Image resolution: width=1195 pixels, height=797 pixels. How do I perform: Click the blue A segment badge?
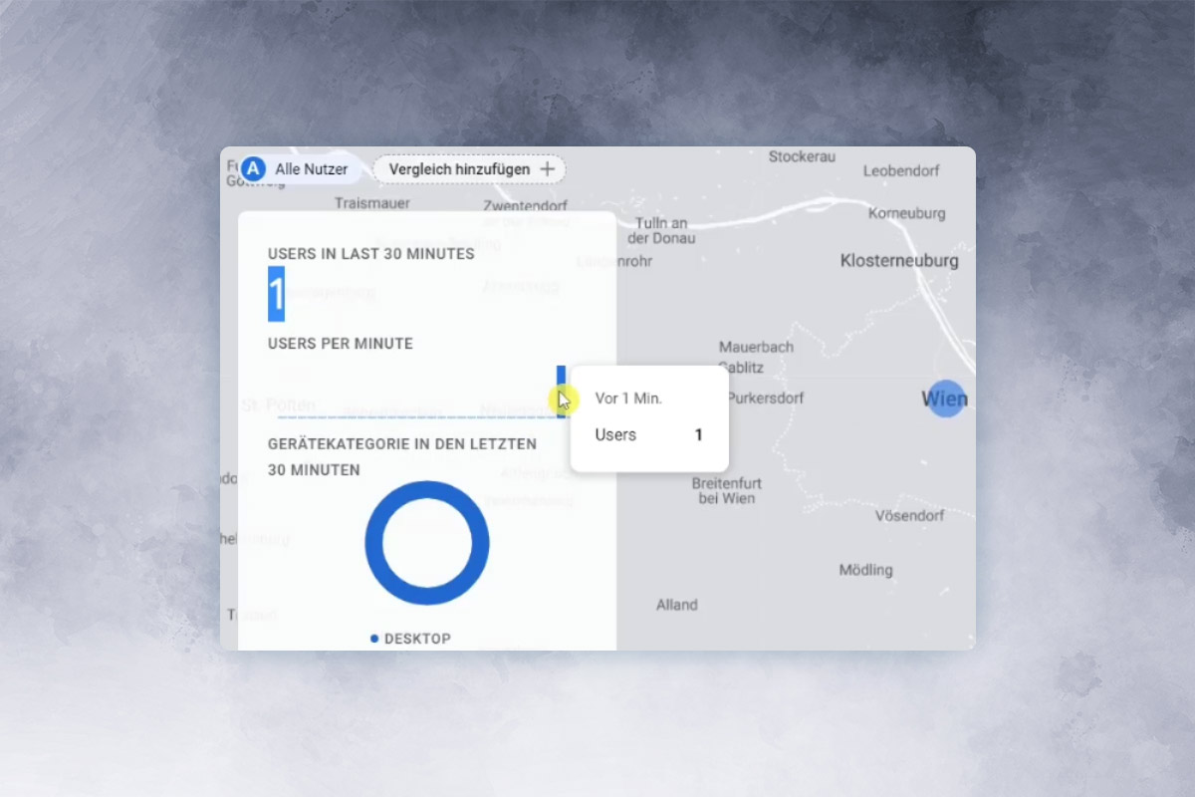pyautogui.click(x=253, y=169)
